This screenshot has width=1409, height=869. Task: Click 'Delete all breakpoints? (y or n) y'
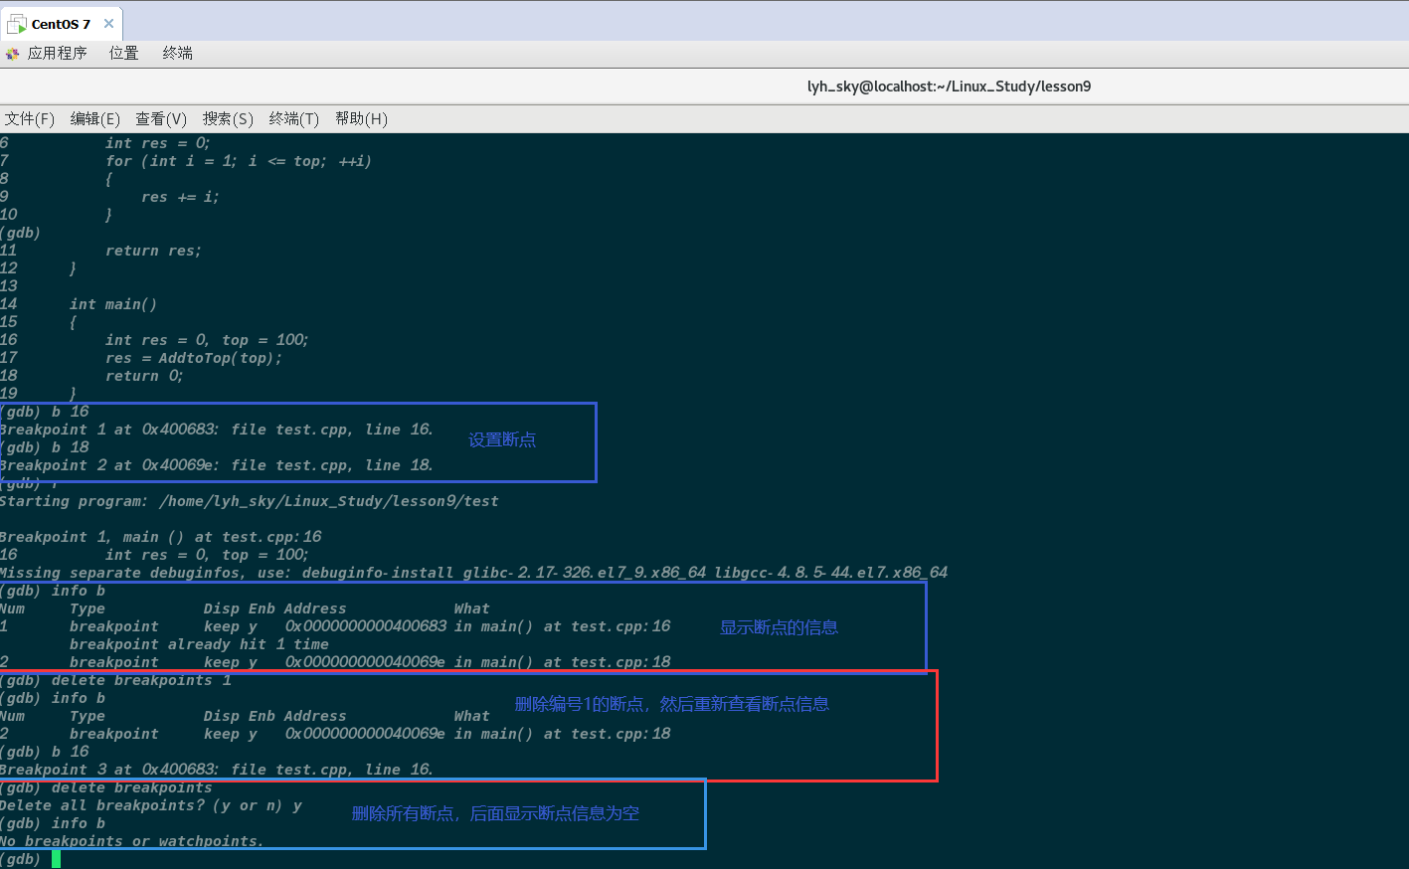click(x=151, y=805)
